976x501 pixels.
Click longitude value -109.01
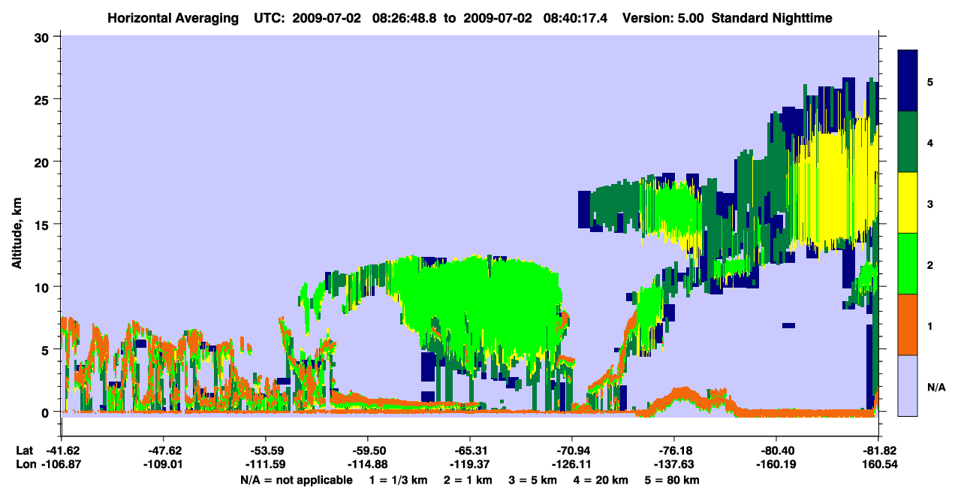[x=163, y=465]
